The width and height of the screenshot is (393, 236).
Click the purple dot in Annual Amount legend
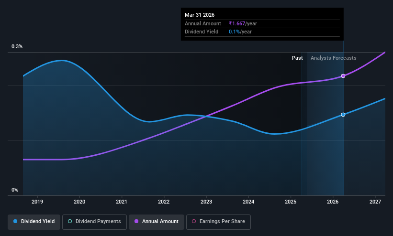point(136,221)
